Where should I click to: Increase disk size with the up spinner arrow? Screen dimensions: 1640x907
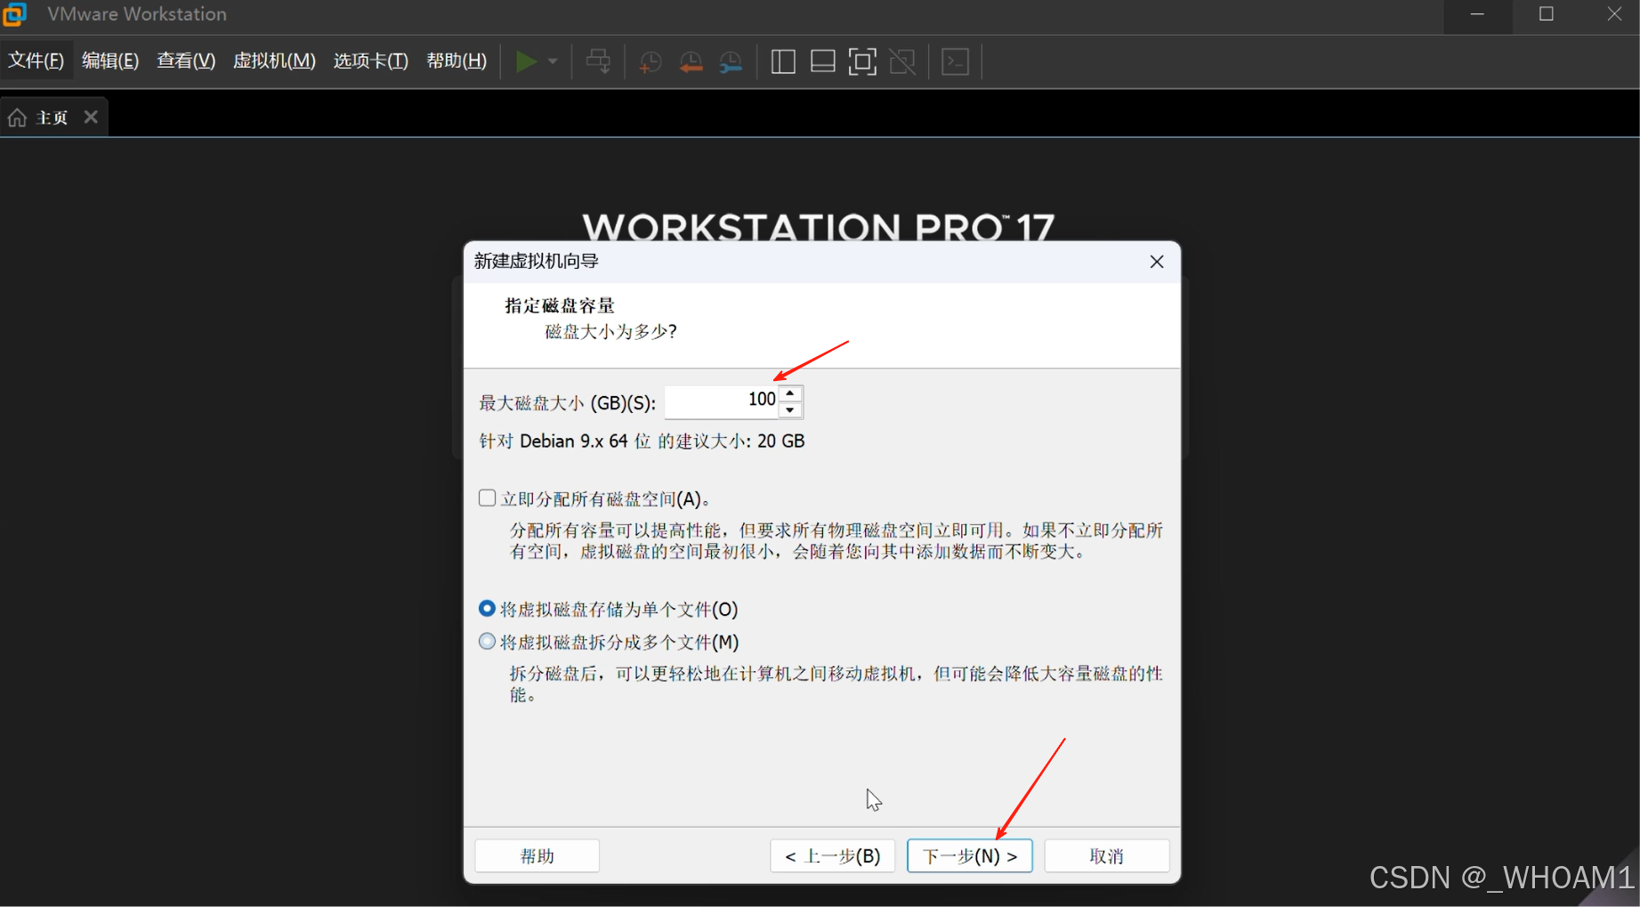pyautogui.click(x=790, y=393)
